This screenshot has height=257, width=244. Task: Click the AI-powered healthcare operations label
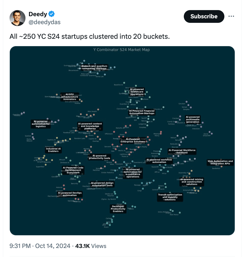pyautogui.click(x=137, y=92)
